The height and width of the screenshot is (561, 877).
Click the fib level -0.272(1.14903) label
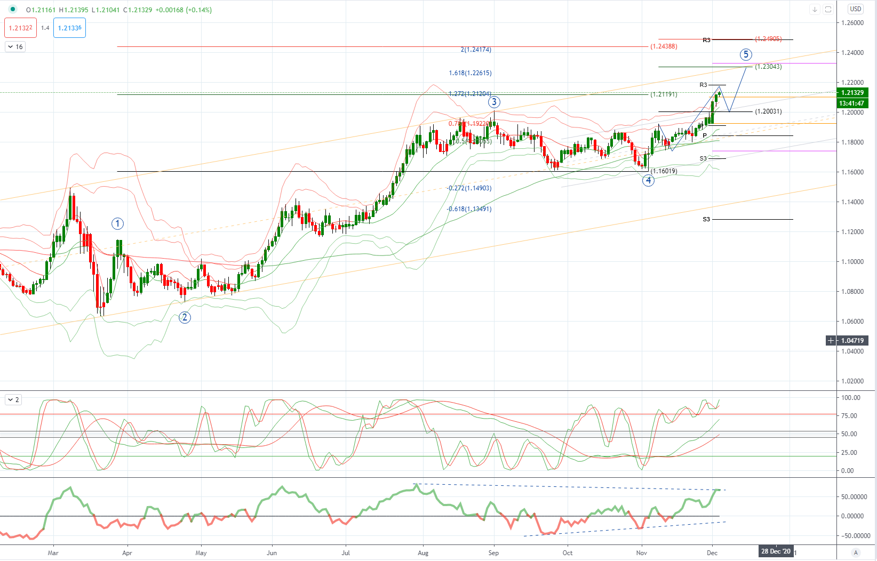point(469,188)
